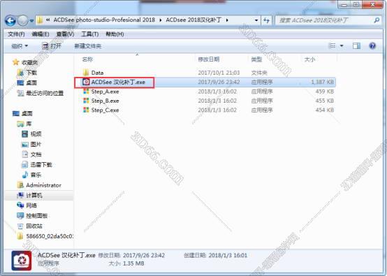Open the 帮助(H) menu

[115, 34]
